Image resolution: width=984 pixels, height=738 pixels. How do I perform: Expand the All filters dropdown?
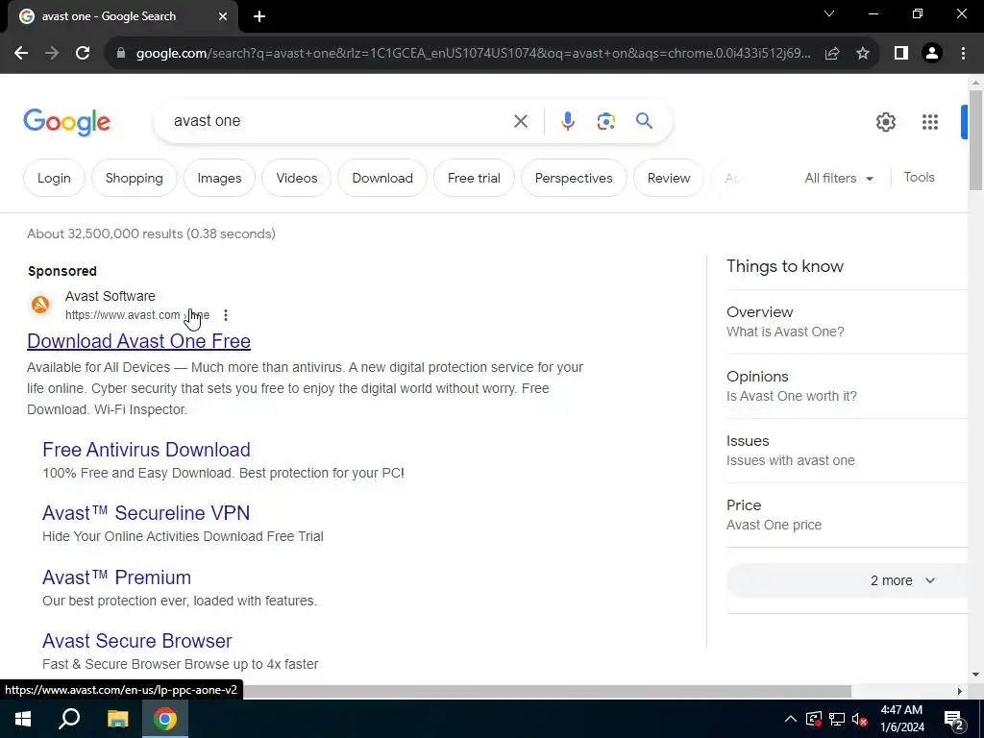(838, 178)
